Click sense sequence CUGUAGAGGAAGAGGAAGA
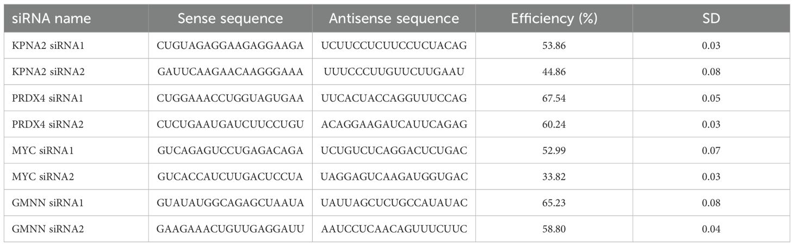This screenshot has width=794, height=246. point(231,46)
